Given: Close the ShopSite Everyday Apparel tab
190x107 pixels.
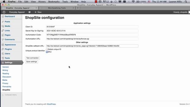Looking at the screenshot, I should tap(36, 8).
